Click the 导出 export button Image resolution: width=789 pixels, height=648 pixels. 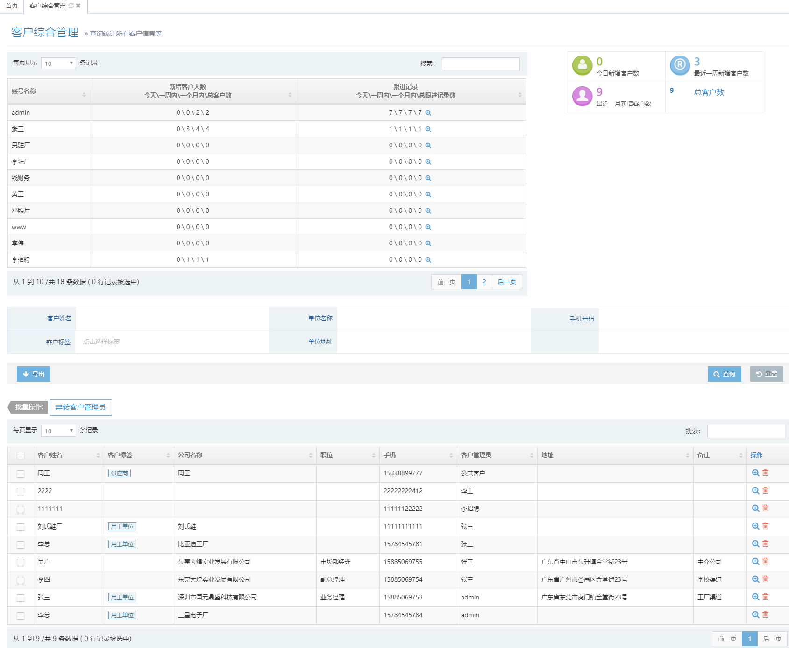click(x=34, y=374)
